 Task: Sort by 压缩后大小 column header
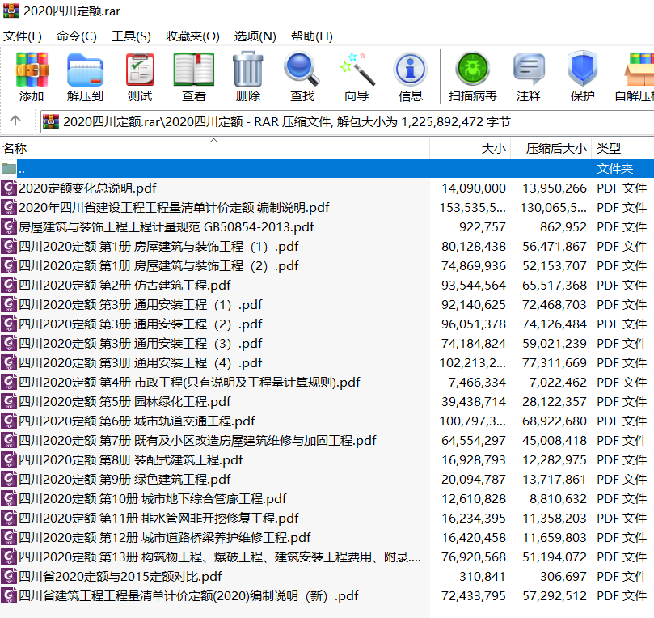[551, 148]
